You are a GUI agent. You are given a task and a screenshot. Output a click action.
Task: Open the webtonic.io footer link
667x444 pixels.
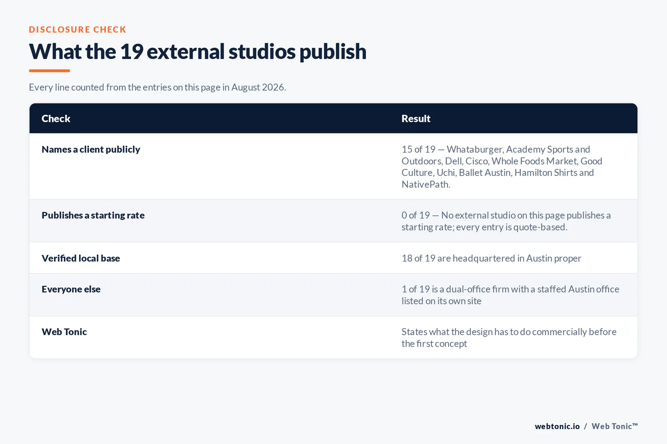pyautogui.click(x=557, y=426)
